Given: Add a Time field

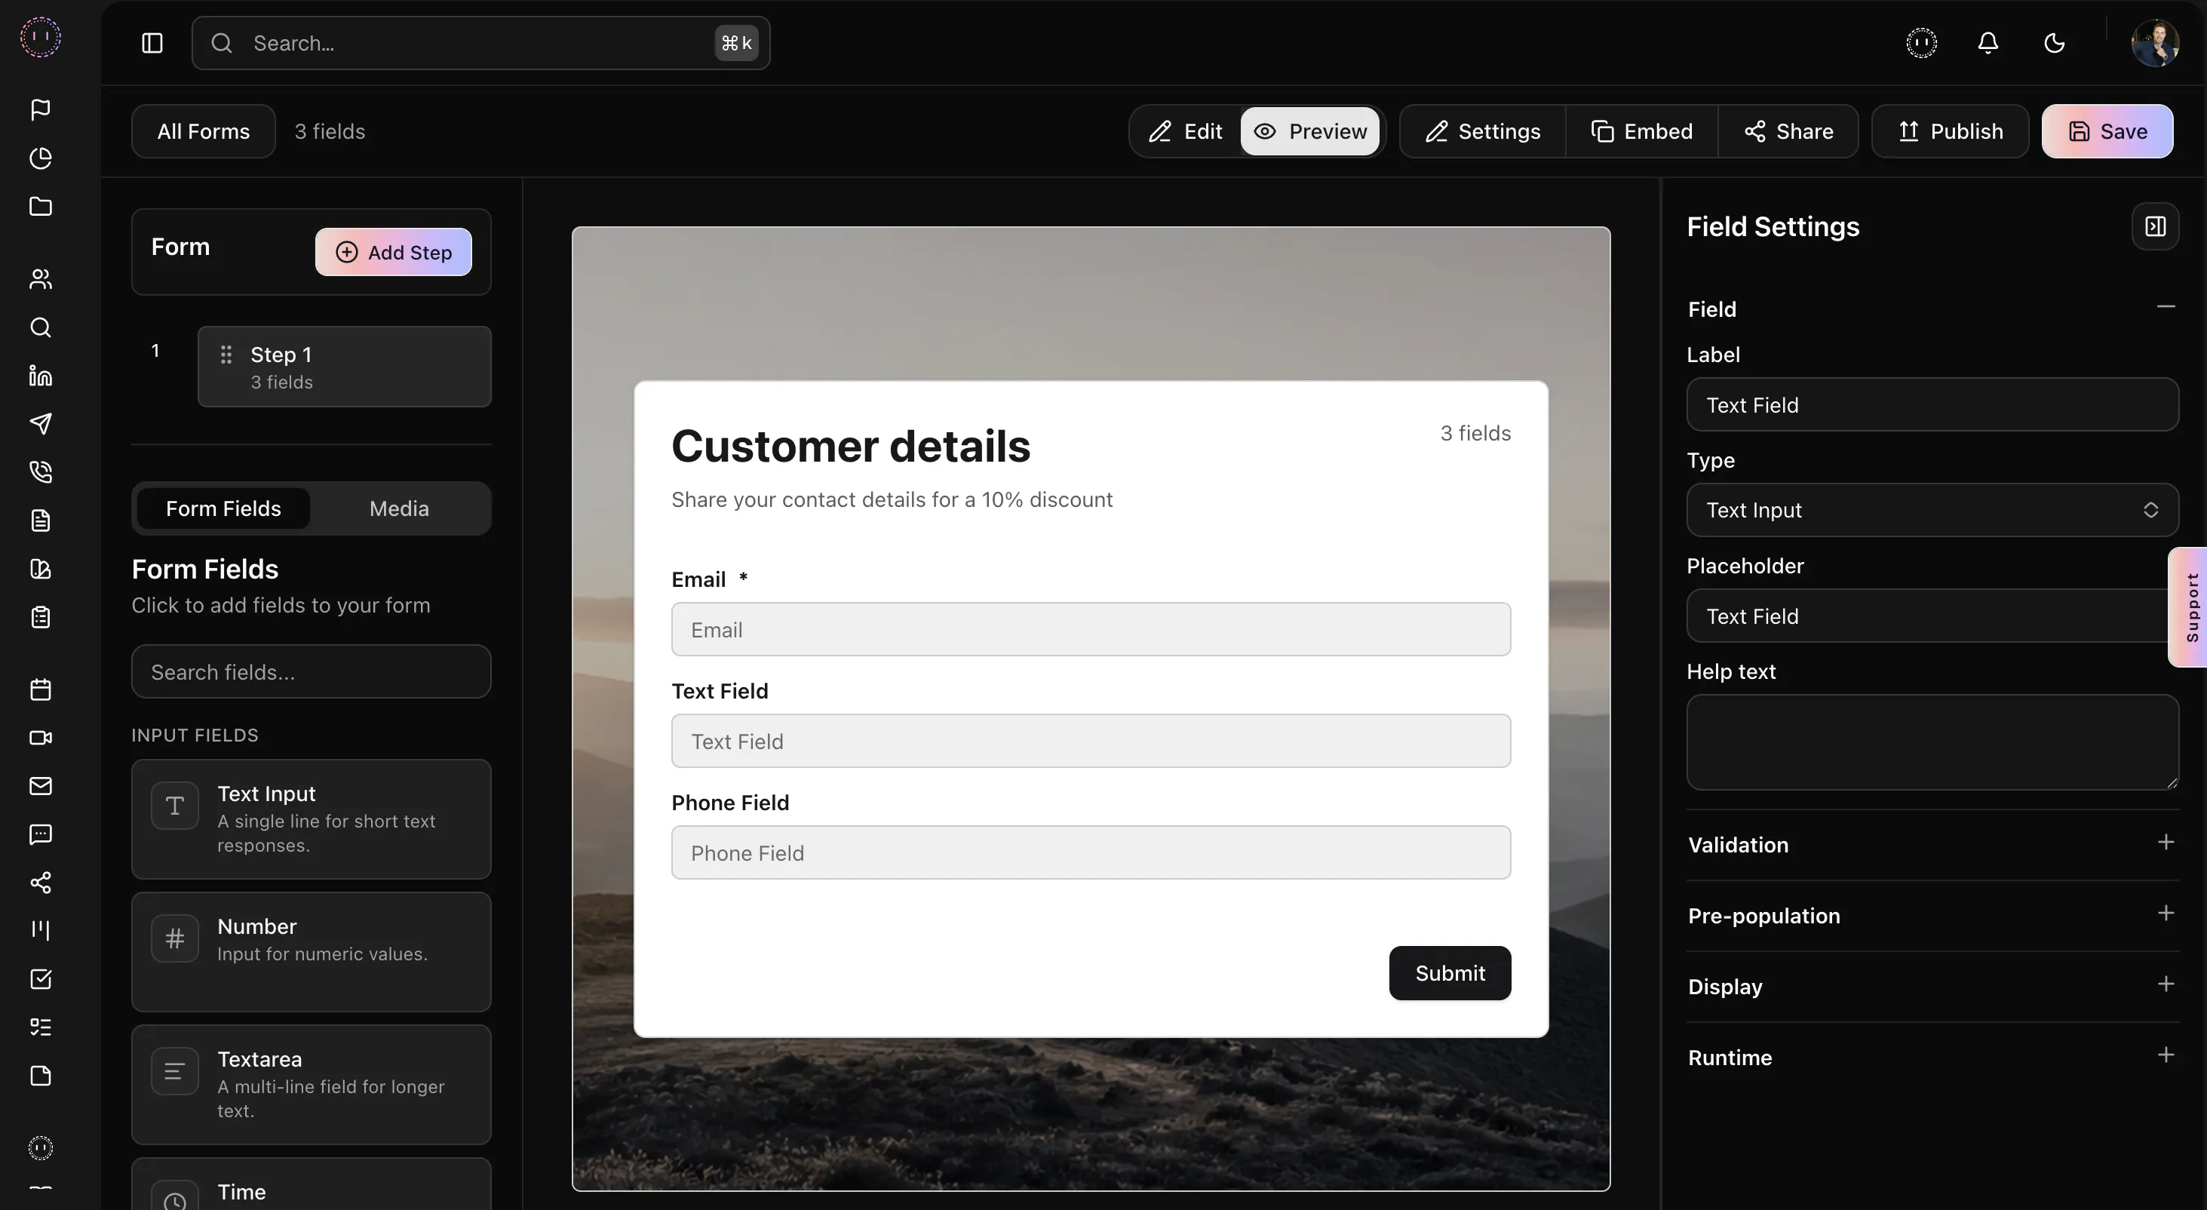Looking at the screenshot, I should [311, 1185].
